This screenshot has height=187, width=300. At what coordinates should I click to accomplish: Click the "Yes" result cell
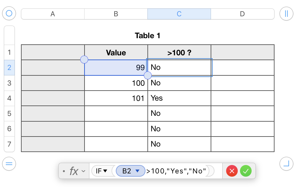click(179, 98)
